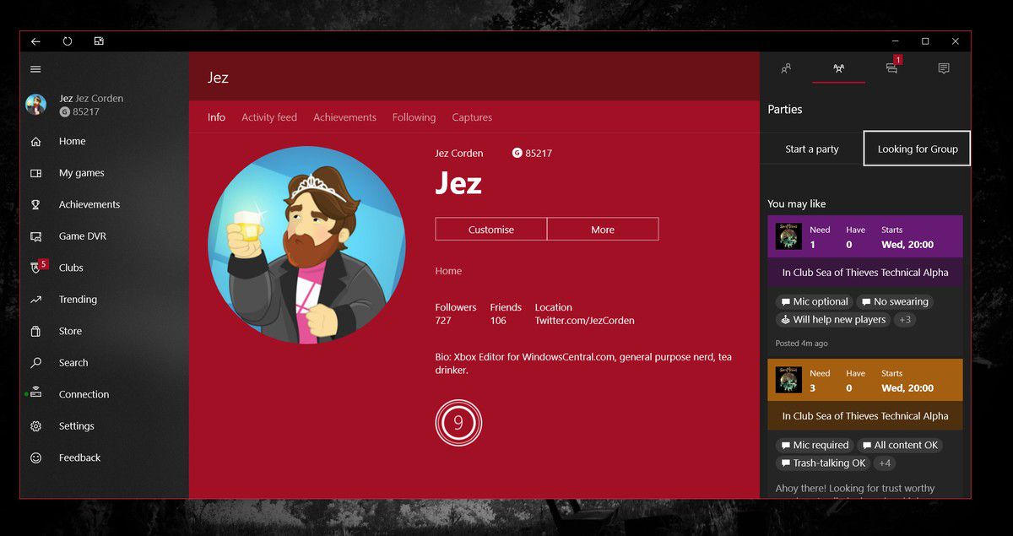The height and width of the screenshot is (536, 1013).
Task: Click Sea of Thieves icon on orange card
Action: coord(788,380)
